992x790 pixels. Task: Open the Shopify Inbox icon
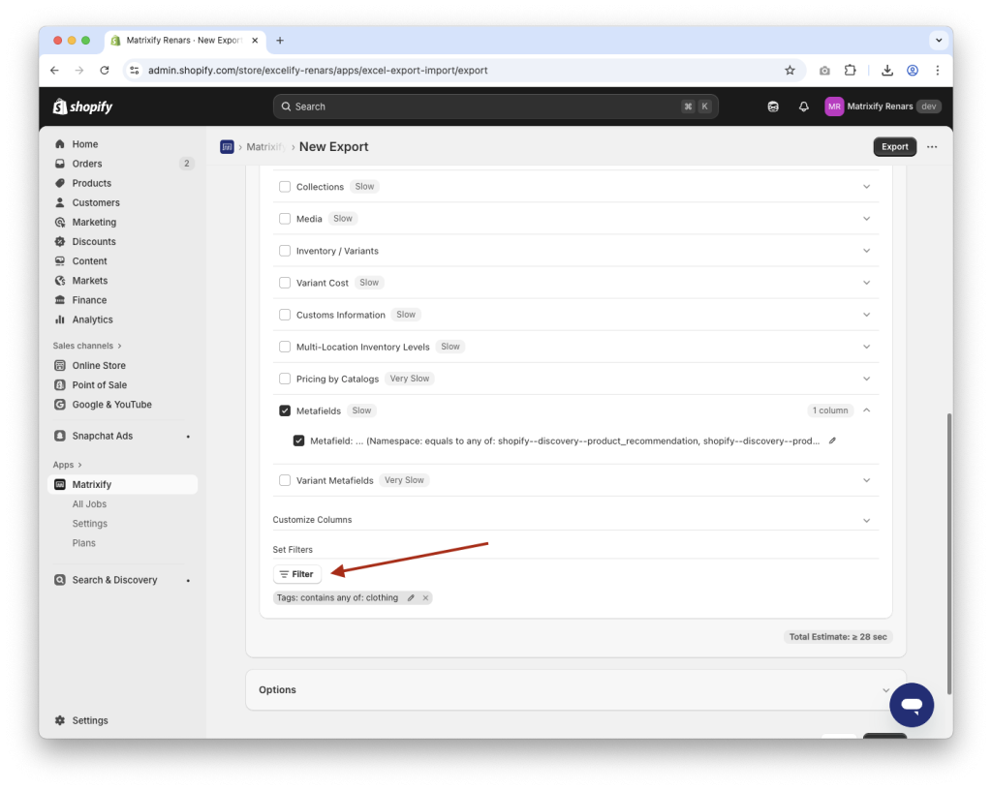(773, 106)
